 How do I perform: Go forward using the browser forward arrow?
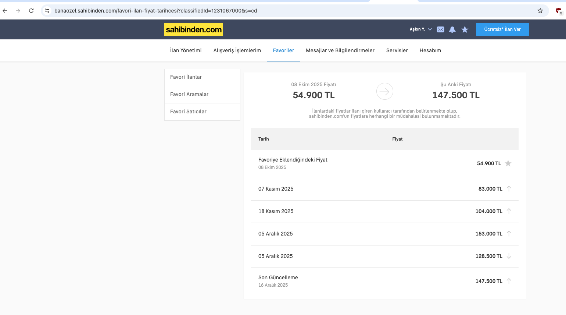click(18, 11)
